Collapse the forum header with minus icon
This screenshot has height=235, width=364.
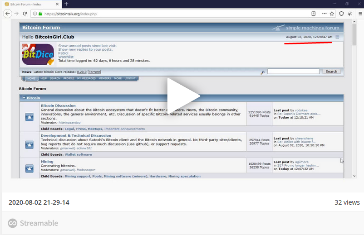coord(337,37)
